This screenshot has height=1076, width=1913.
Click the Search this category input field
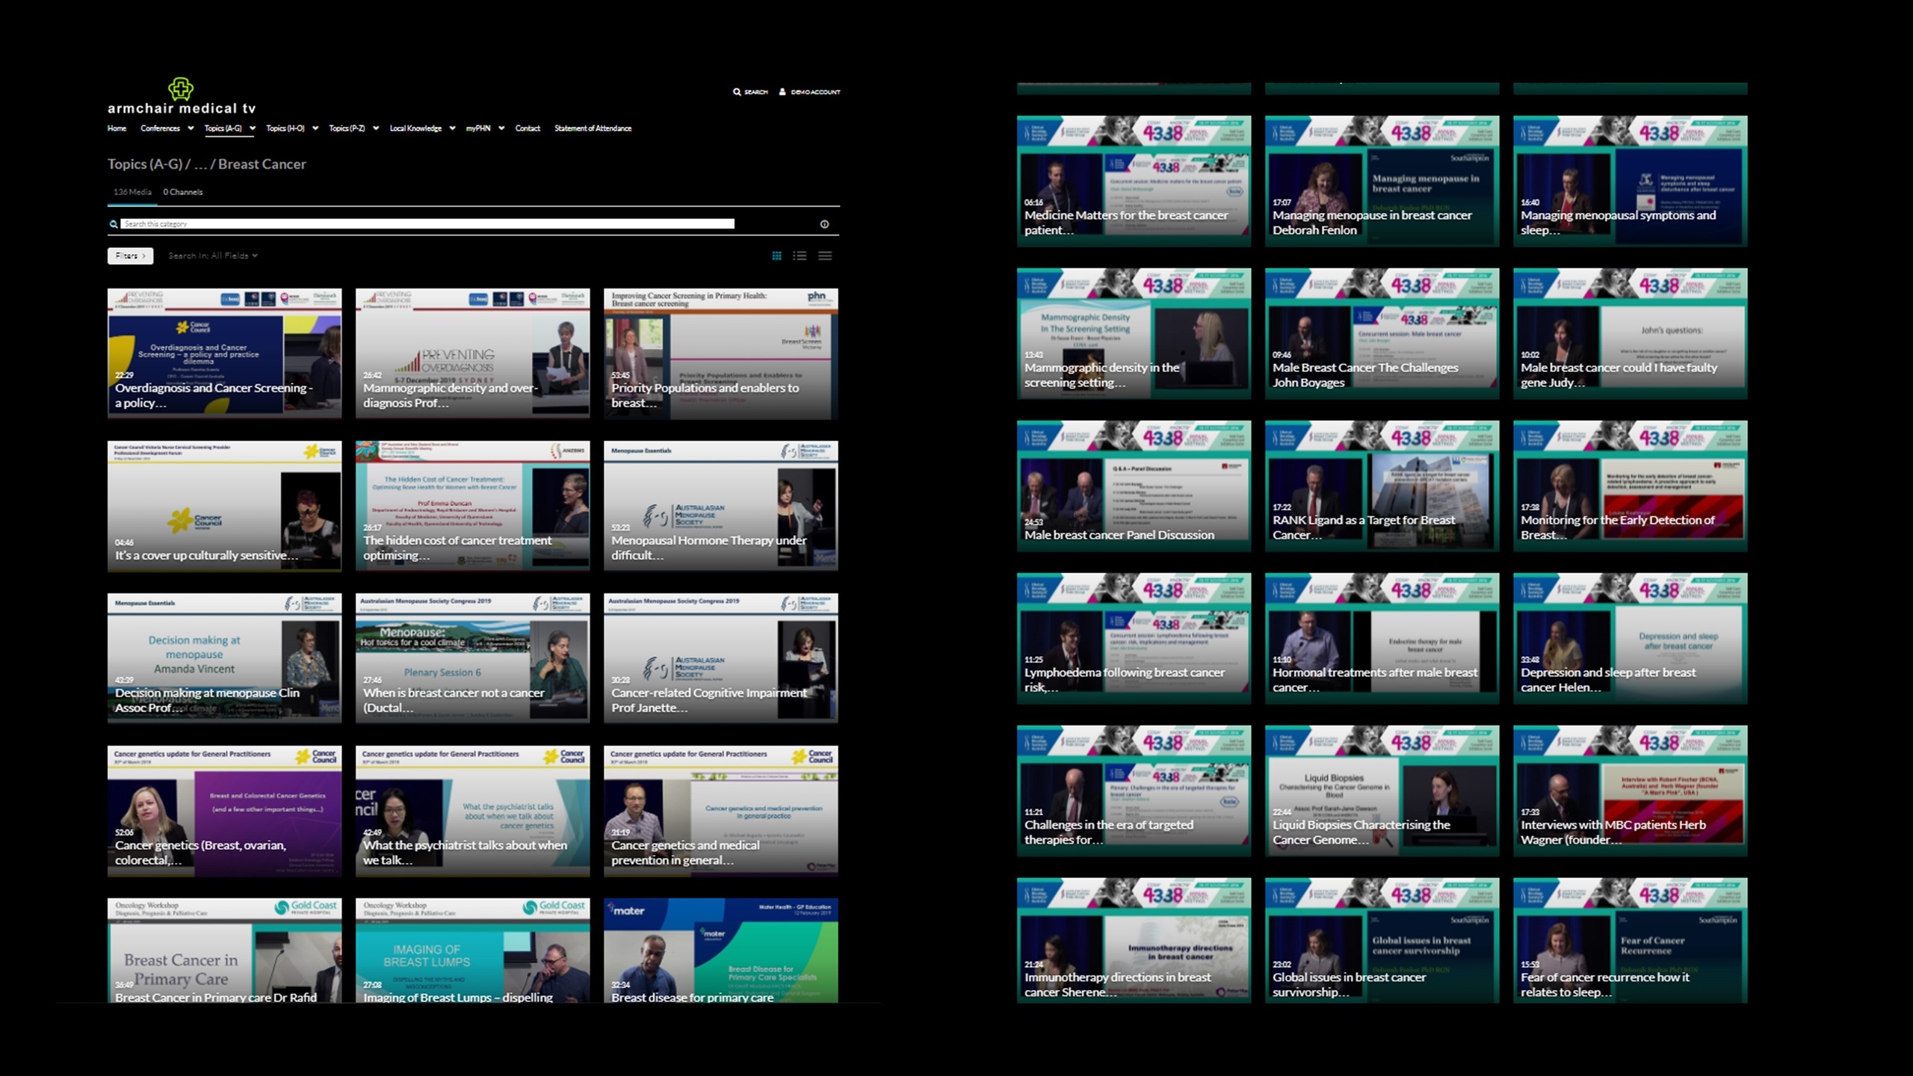pyautogui.click(x=427, y=224)
